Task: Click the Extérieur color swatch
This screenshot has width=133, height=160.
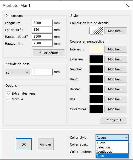Action: 96,59
